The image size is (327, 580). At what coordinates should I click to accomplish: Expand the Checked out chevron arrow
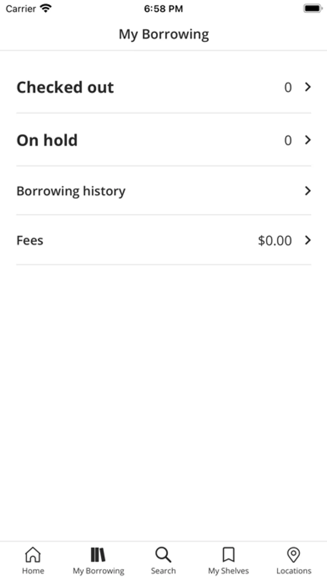(x=308, y=87)
